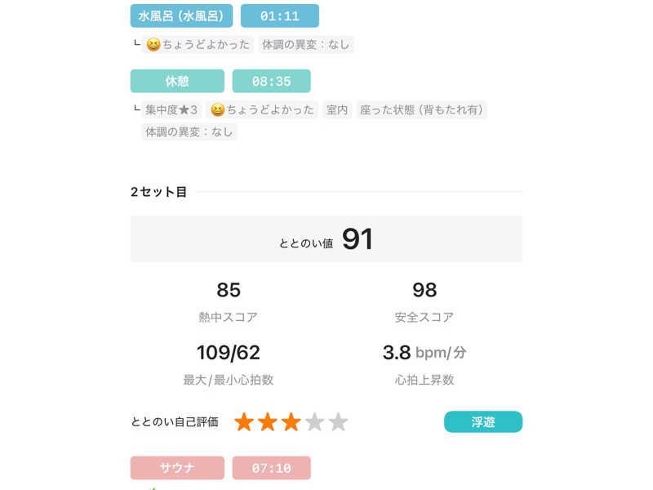Click the smiley emoji in the 休憩 row
Image resolution: width=653 pixels, height=490 pixels.
(x=217, y=109)
